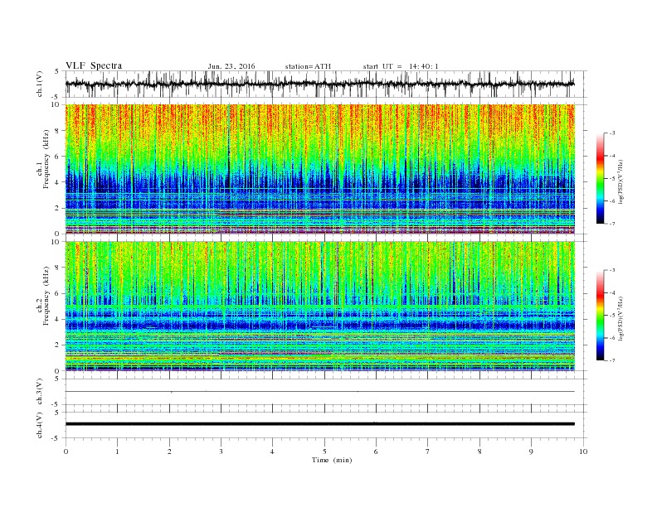Click the time axis tick label "7"
This screenshot has height=507, width=657.
click(x=428, y=451)
